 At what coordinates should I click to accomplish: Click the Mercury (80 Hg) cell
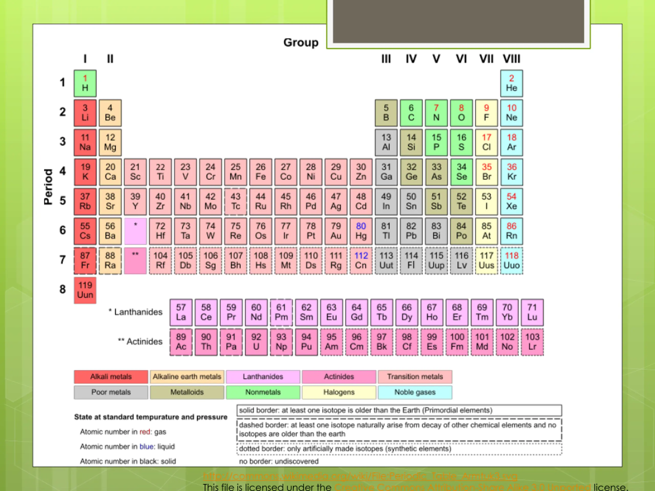pyautogui.click(x=361, y=231)
